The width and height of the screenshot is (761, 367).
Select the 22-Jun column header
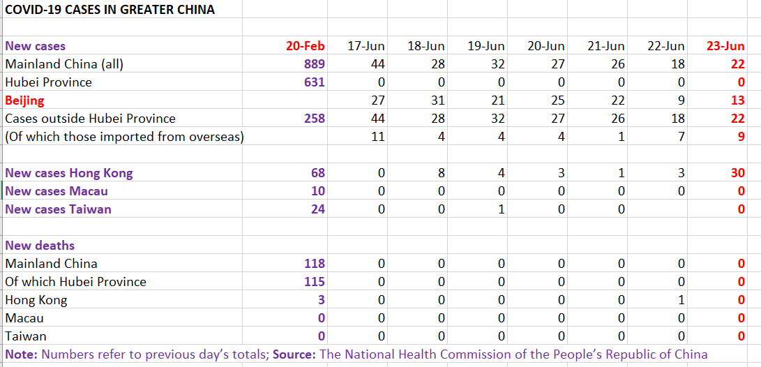pos(666,46)
